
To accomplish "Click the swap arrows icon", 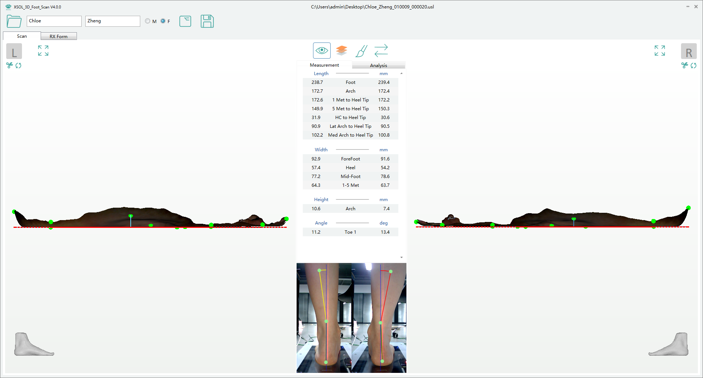I will (381, 51).
